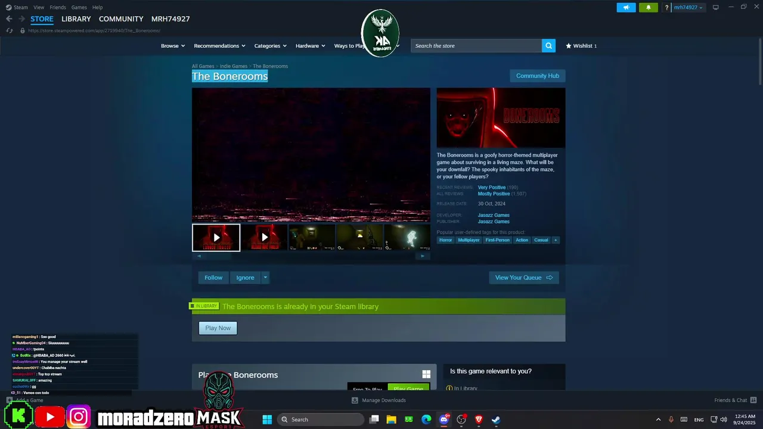
Task: Click View Your Queue button
Action: point(524,278)
